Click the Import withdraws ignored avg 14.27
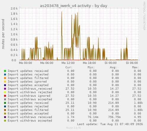This screenshot has width=147, height=131. [x=114, y=96]
